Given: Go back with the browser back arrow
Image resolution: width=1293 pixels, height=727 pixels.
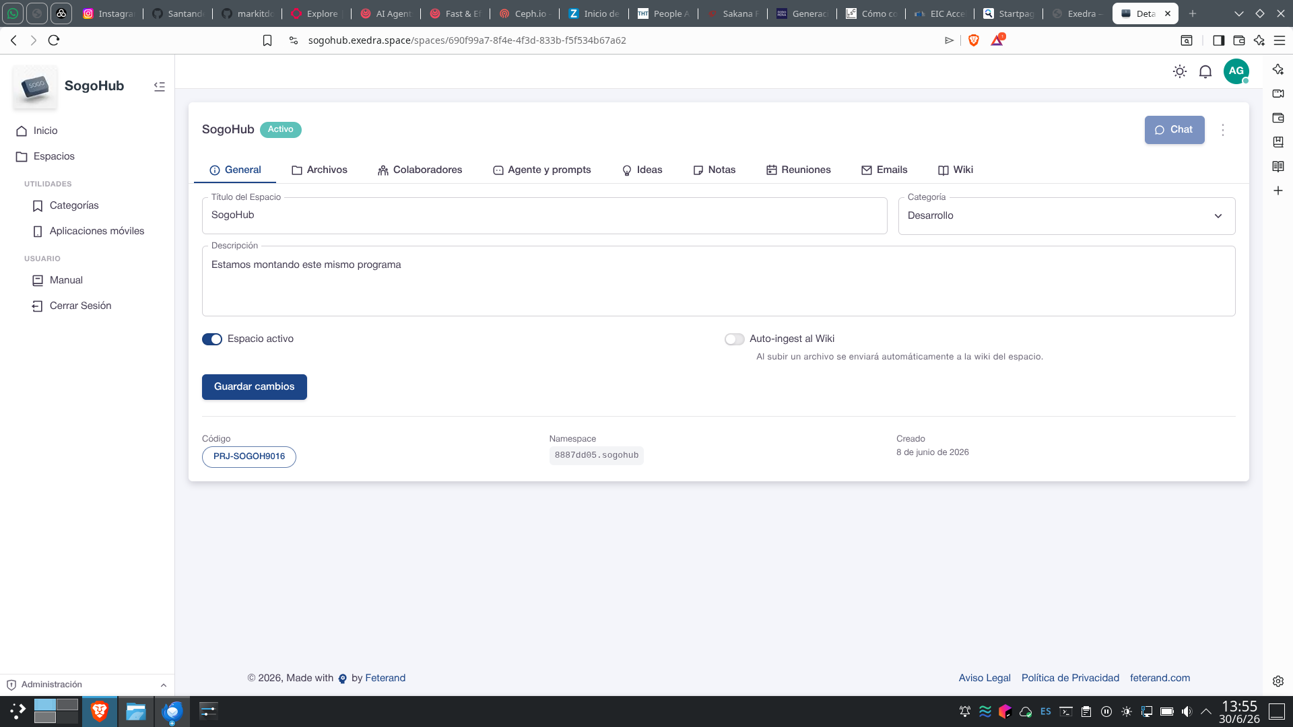Looking at the screenshot, I should pyautogui.click(x=13, y=40).
